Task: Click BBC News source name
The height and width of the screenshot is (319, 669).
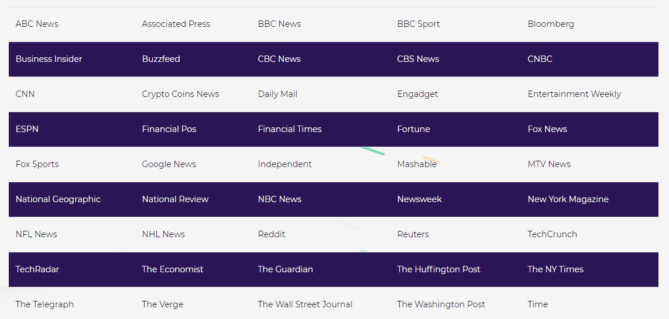Action: click(279, 24)
